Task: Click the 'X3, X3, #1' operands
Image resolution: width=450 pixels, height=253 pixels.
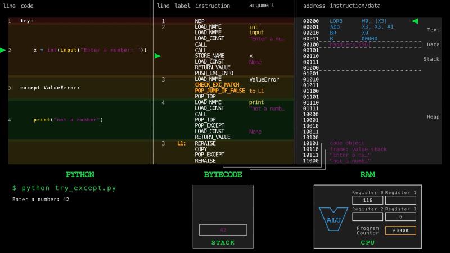Action: [377, 26]
